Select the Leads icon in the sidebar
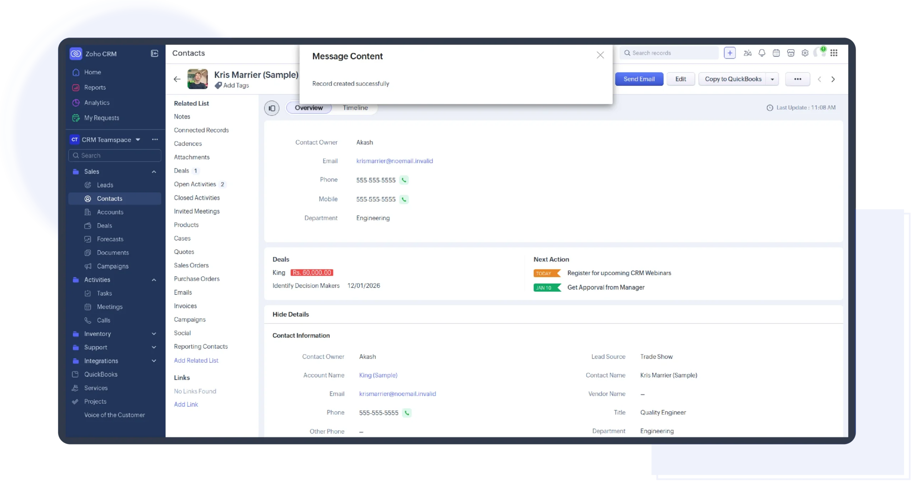Screen dimensions: 914x482 (x=88, y=185)
